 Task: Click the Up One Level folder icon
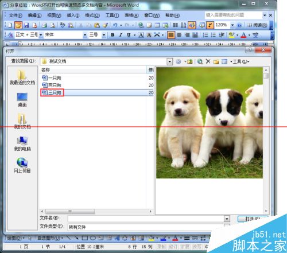pyautogui.click(x=189, y=61)
